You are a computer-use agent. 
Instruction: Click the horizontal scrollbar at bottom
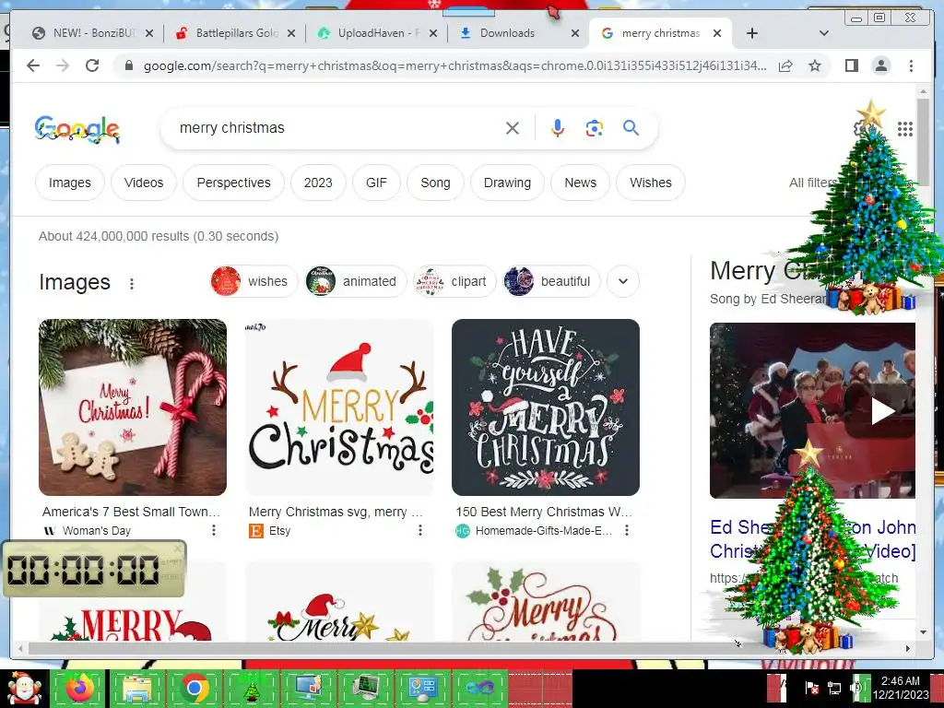pyautogui.click(x=385, y=648)
